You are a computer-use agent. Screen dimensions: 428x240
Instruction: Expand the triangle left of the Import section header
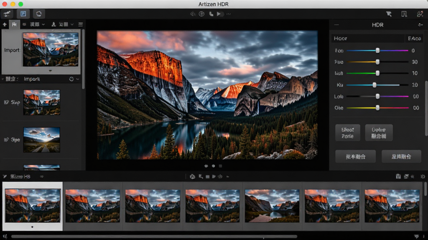3,79
